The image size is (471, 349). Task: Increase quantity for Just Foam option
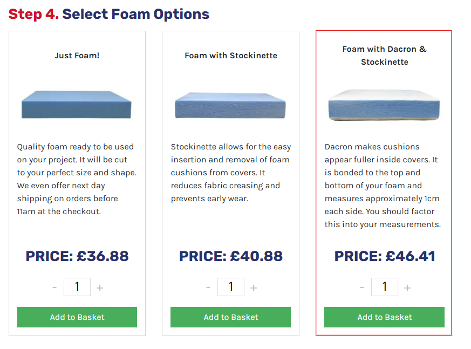[100, 288]
